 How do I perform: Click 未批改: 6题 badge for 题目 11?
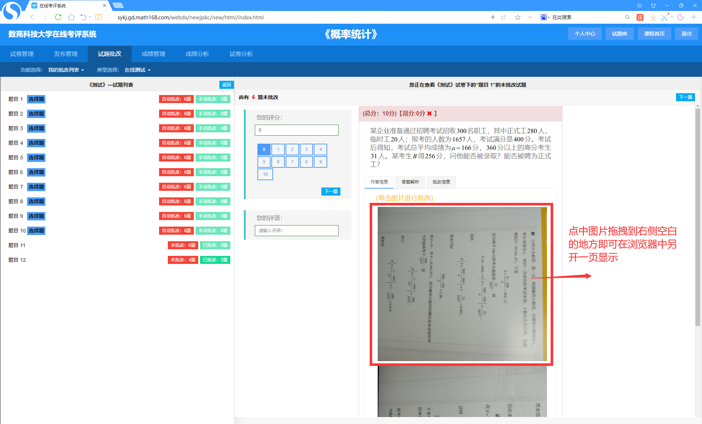coord(183,245)
